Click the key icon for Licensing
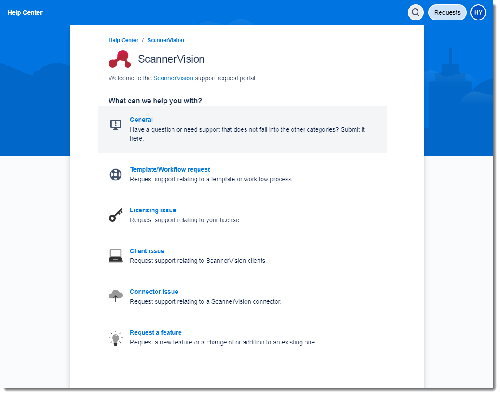This screenshot has height=395, width=500. pyautogui.click(x=116, y=215)
